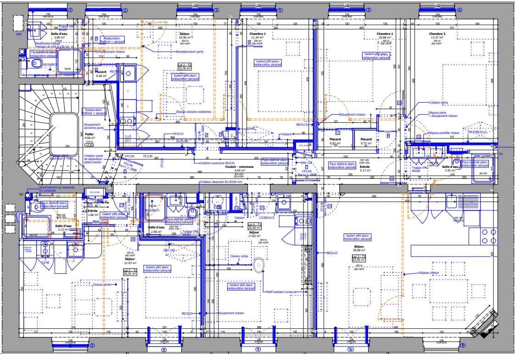Click circled window tag number 9
This screenshot has height=354, width=515.
click(x=258, y=349)
